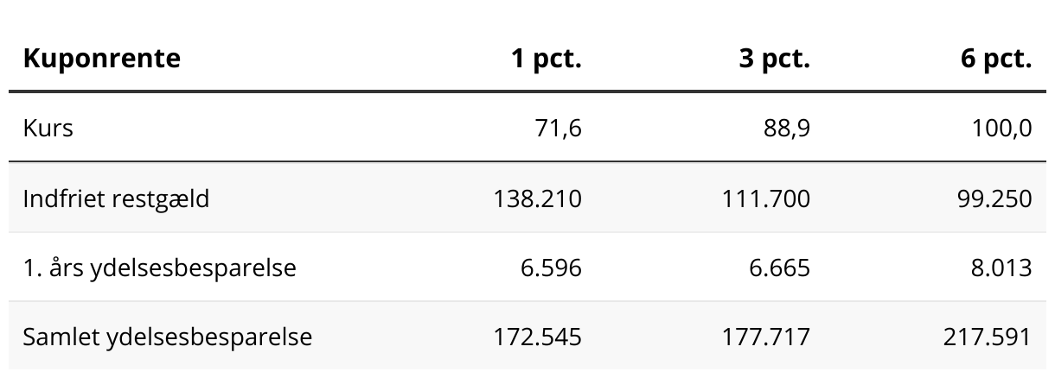Click the restgæld value 138.210
This screenshot has height=378, width=1055.
click(538, 198)
